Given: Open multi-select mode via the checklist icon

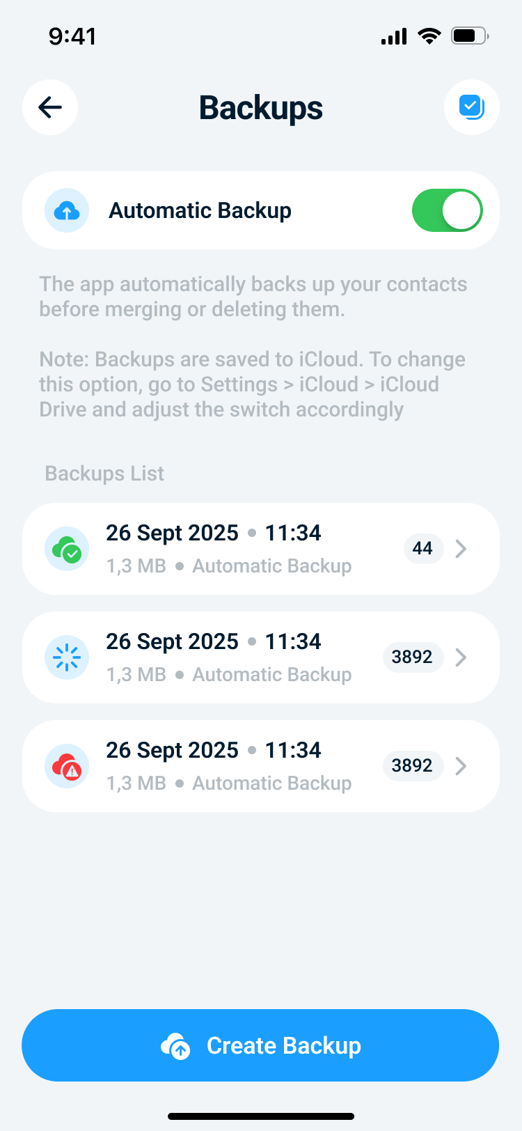Looking at the screenshot, I should click(472, 107).
